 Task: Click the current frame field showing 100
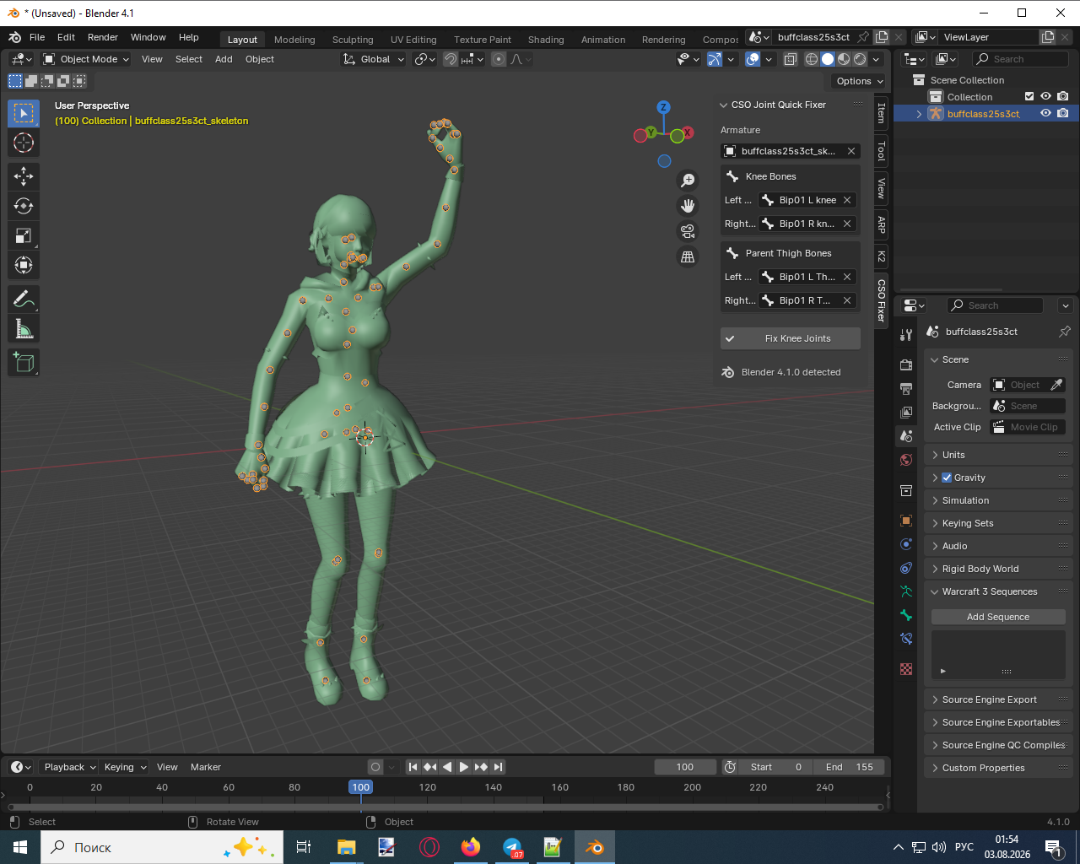(x=685, y=767)
